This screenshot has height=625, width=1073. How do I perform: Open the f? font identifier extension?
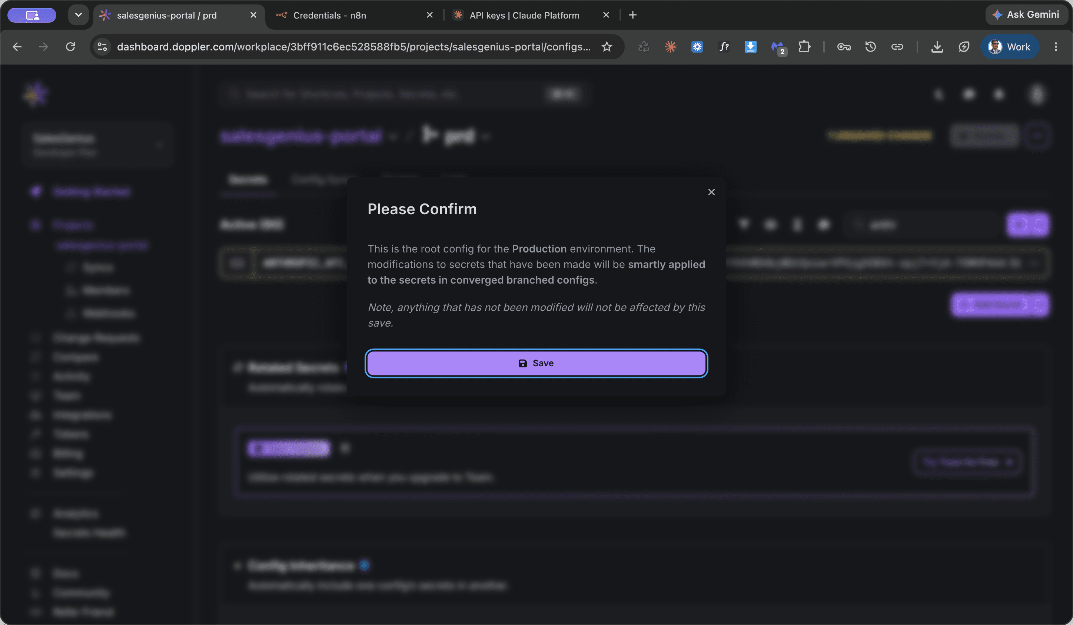tap(724, 47)
